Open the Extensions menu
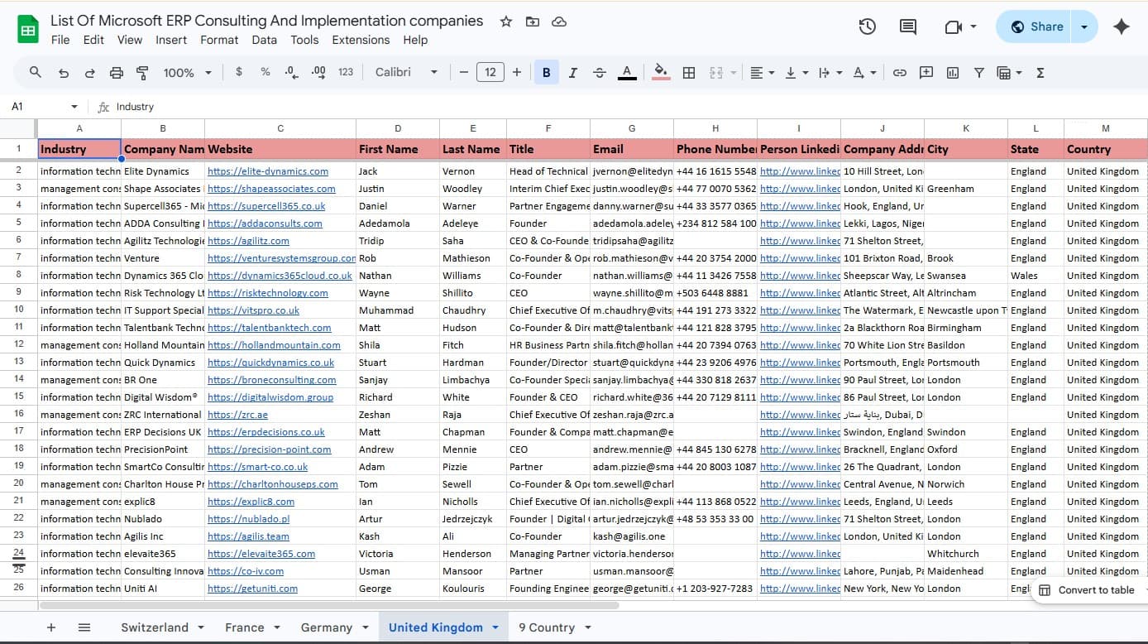 (361, 40)
